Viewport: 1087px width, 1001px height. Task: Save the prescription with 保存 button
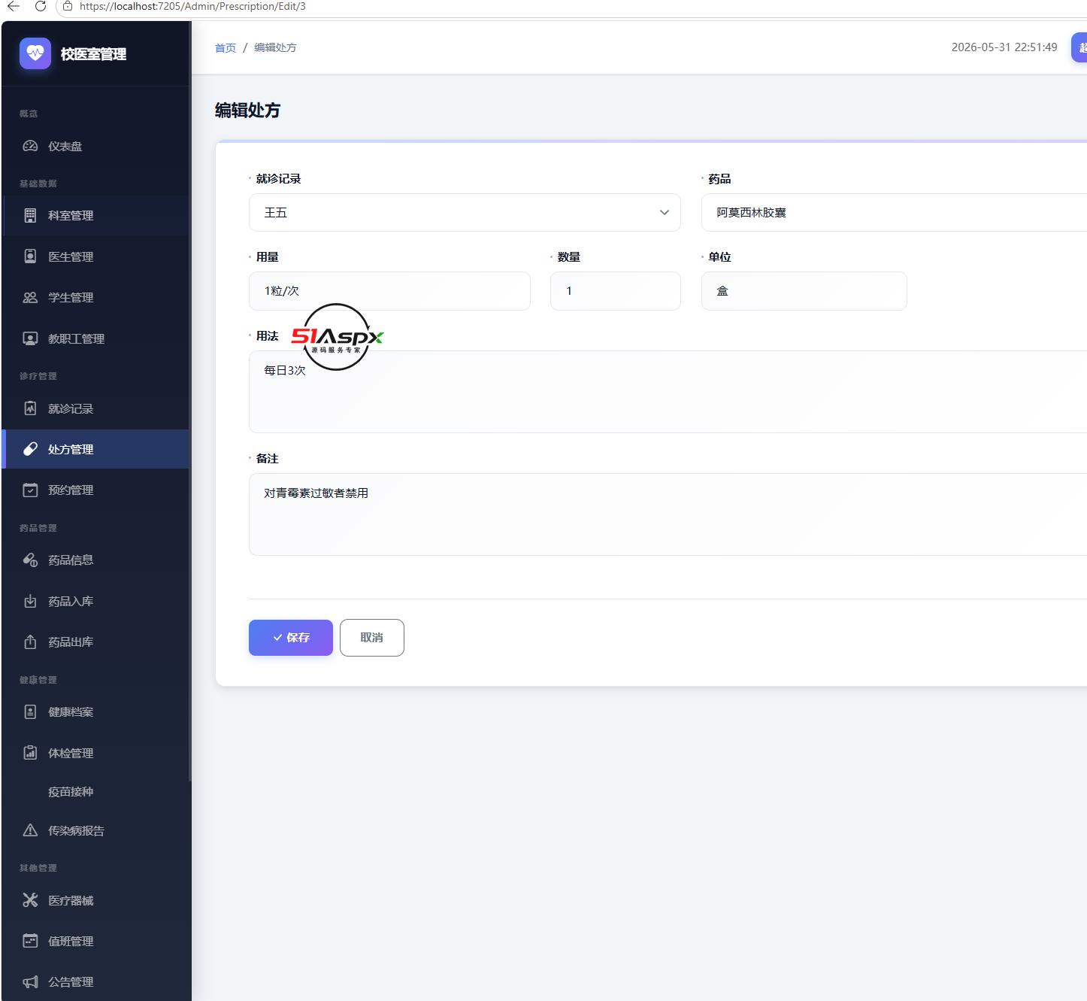(291, 638)
